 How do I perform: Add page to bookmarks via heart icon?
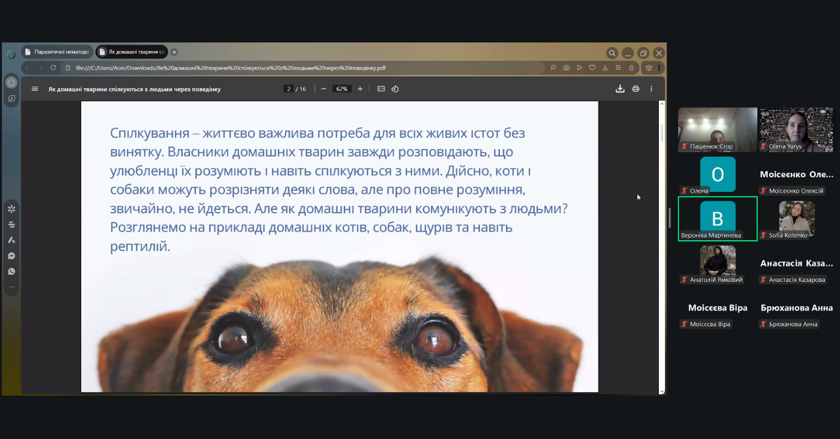coord(592,68)
